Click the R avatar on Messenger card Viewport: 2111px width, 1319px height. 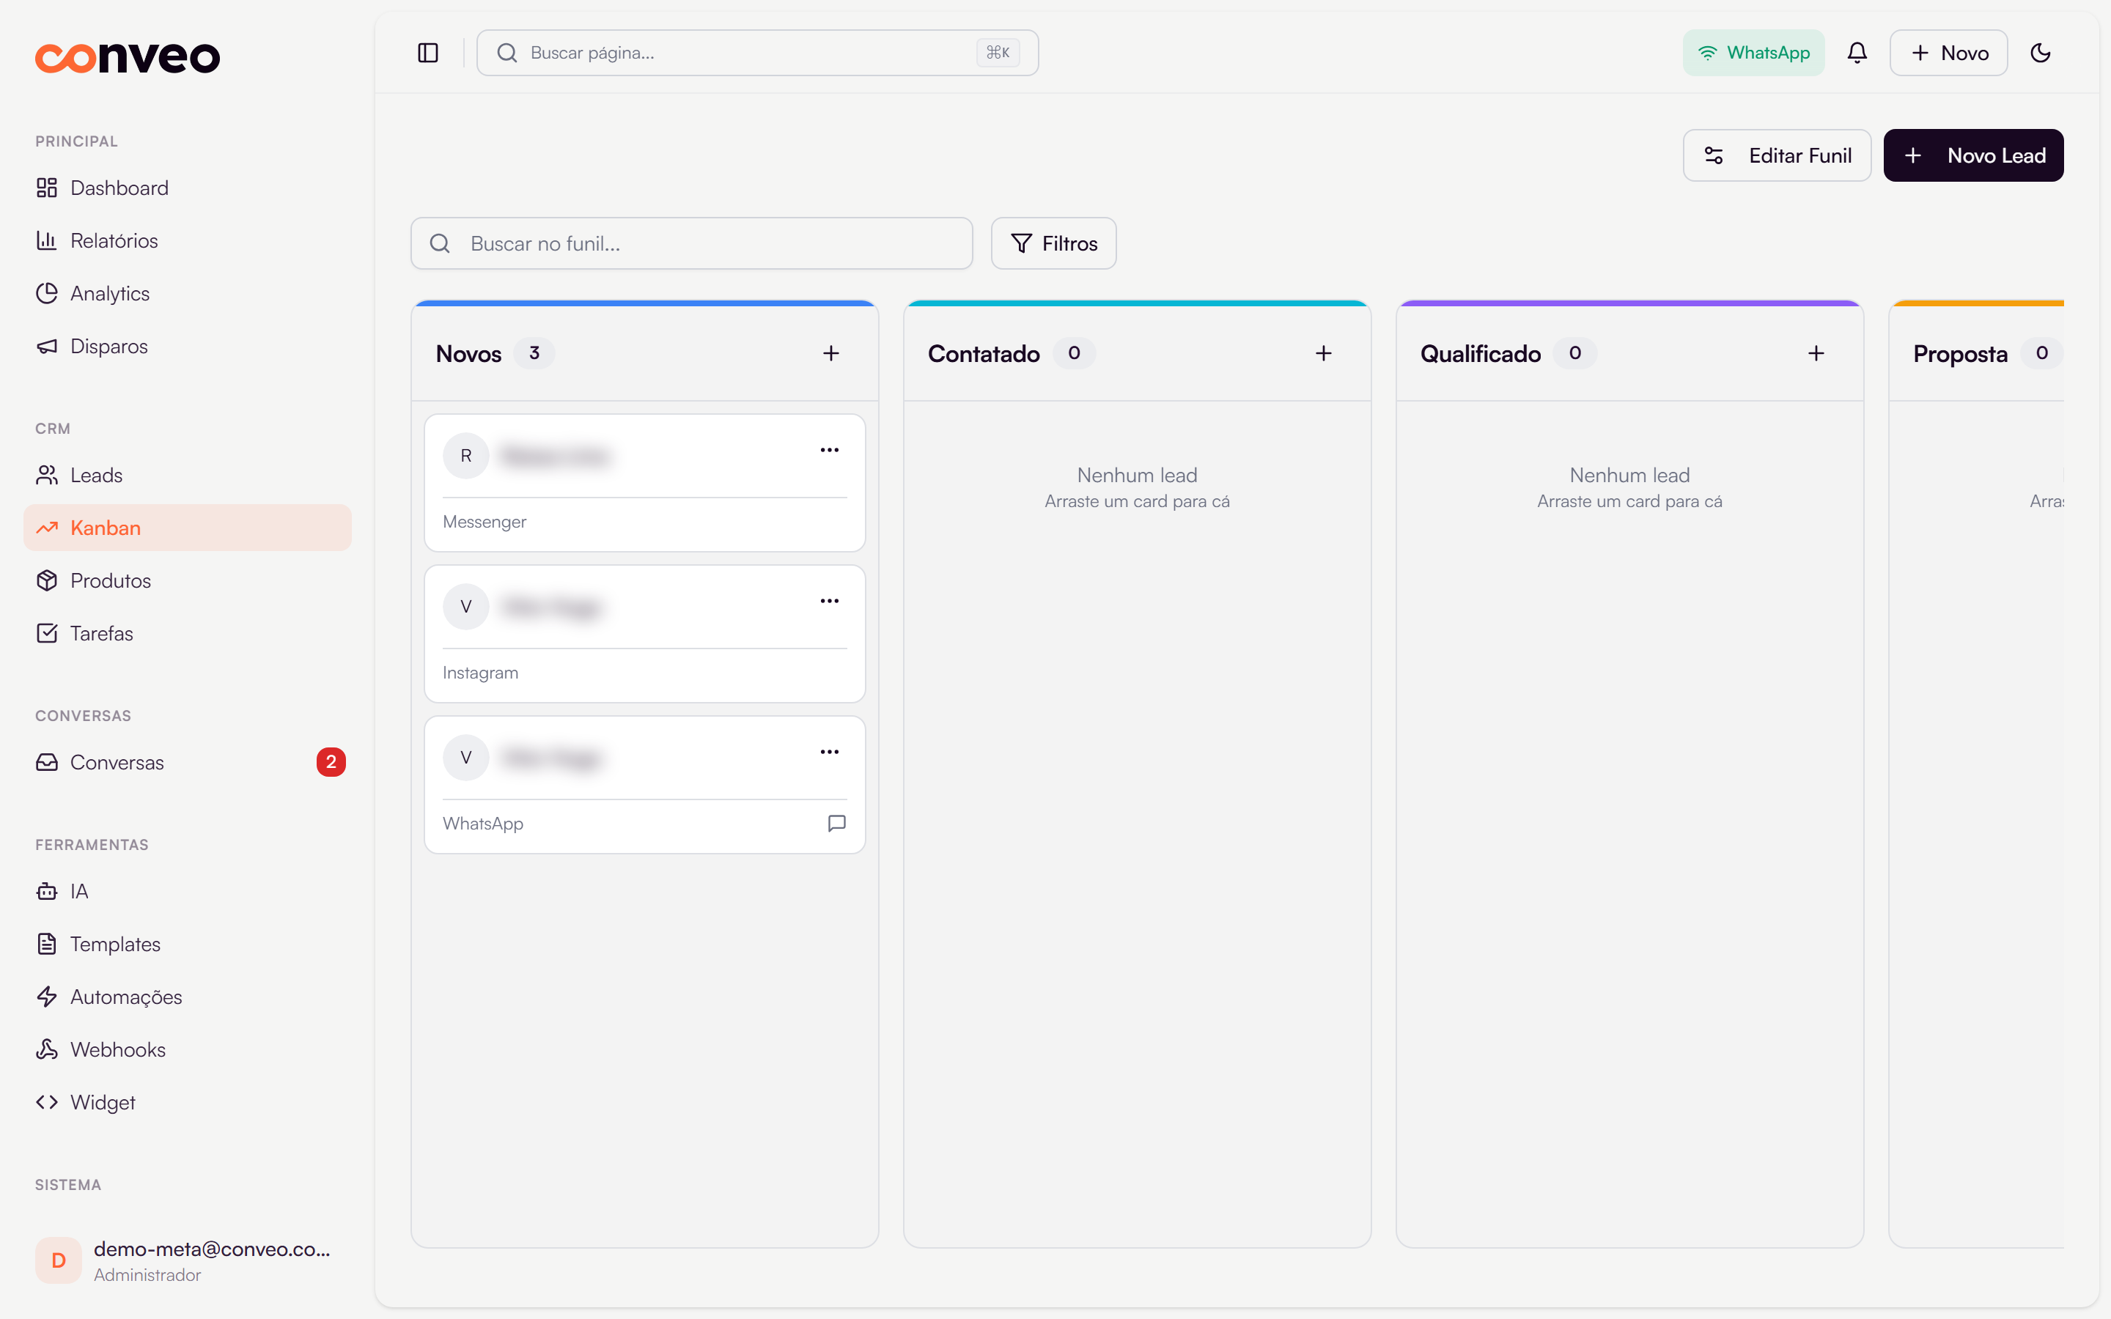pyautogui.click(x=466, y=455)
